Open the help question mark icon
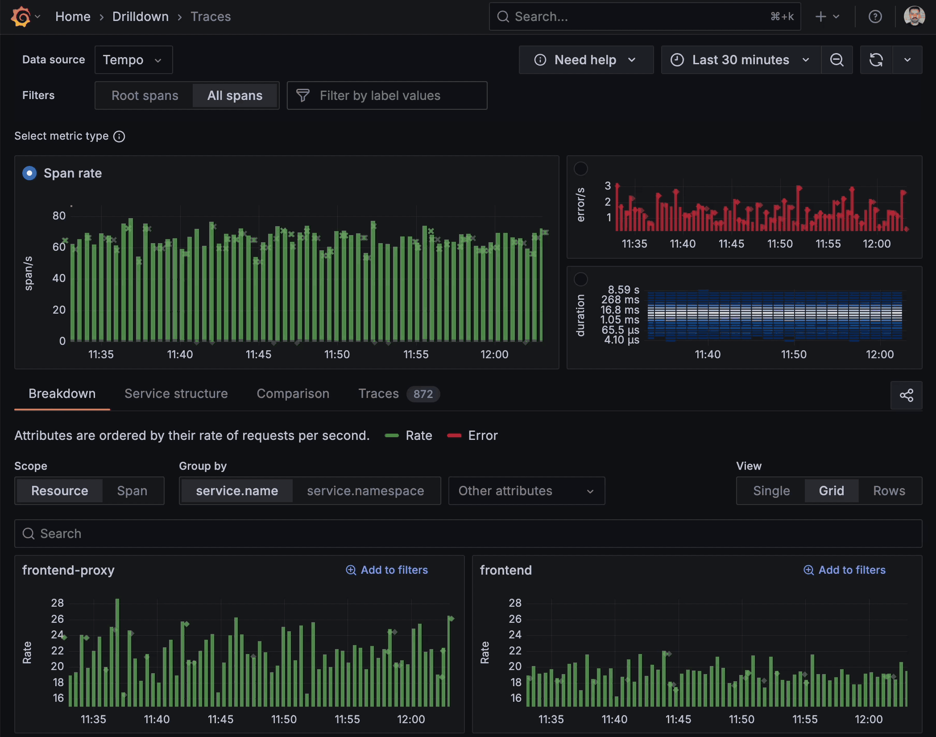This screenshot has height=737, width=936. 875,17
